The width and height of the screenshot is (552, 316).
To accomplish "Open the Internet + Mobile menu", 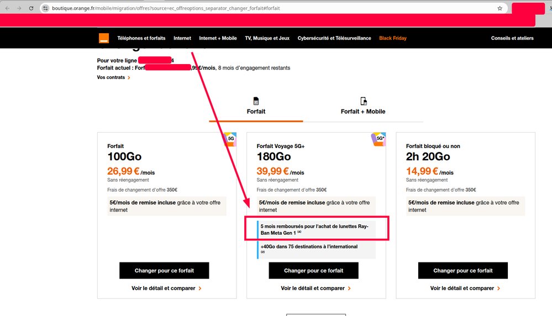I will point(218,38).
